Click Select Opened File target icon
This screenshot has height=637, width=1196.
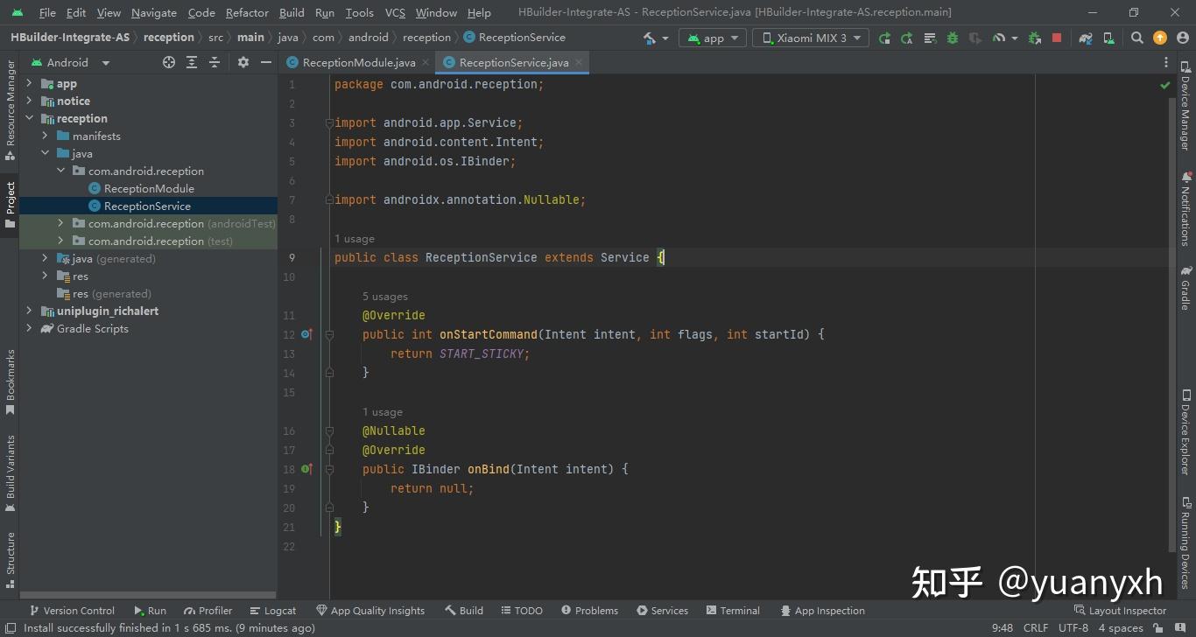click(169, 62)
